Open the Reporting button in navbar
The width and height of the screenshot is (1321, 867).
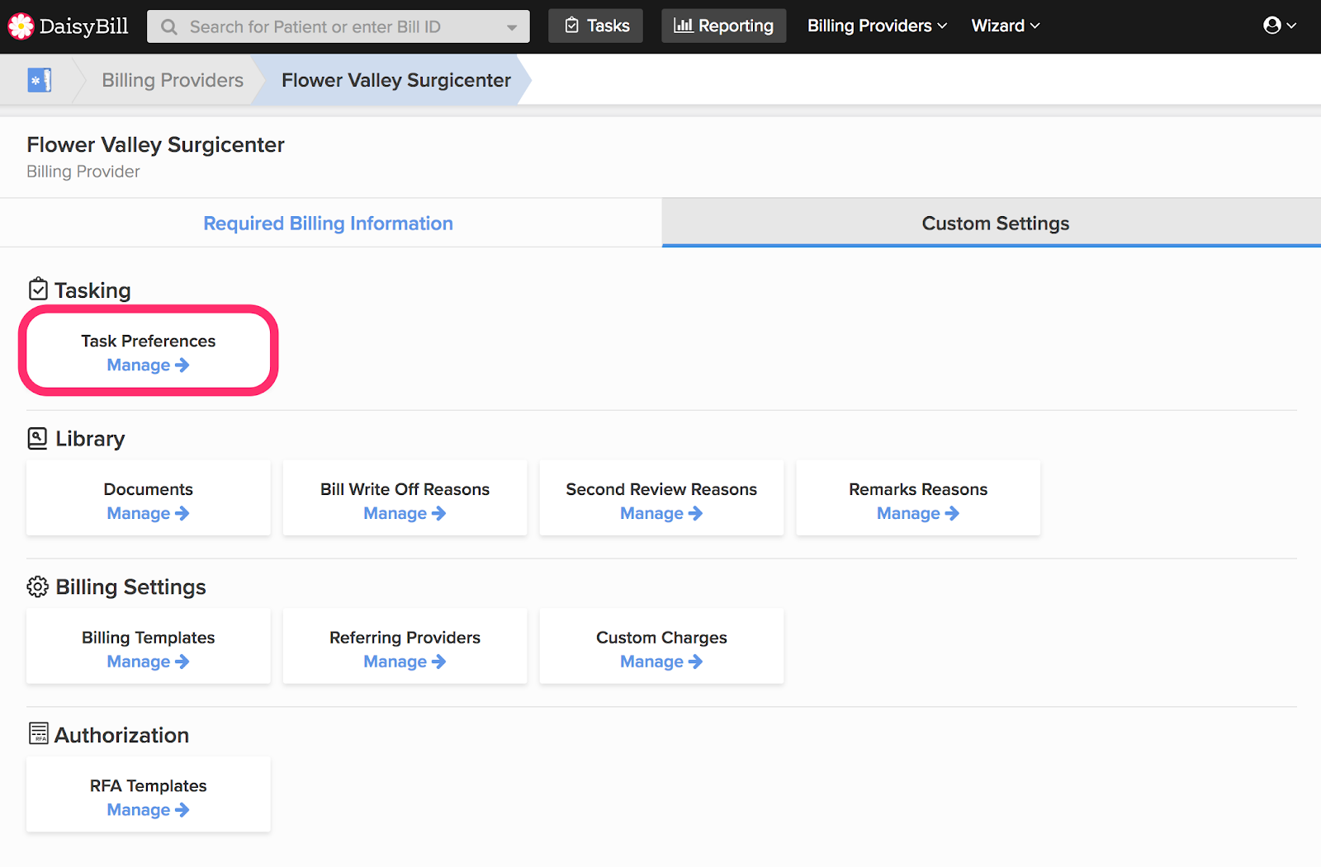(723, 26)
